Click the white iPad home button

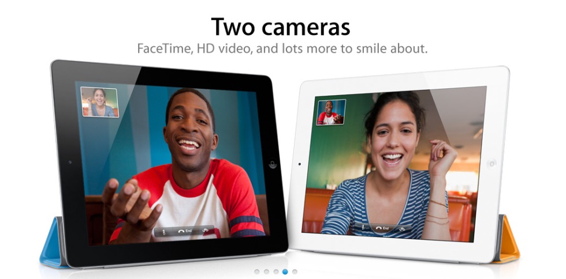click(x=491, y=163)
